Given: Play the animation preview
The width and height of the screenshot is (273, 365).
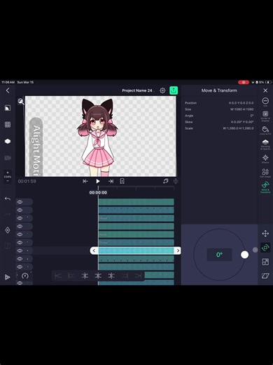Looking at the screenshot, I should [x=98, y=181].
